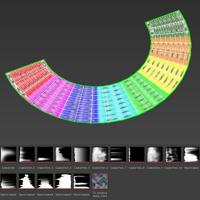
Task: Select the SlashCookie texture thumbnail
Action: pos(192,155)
